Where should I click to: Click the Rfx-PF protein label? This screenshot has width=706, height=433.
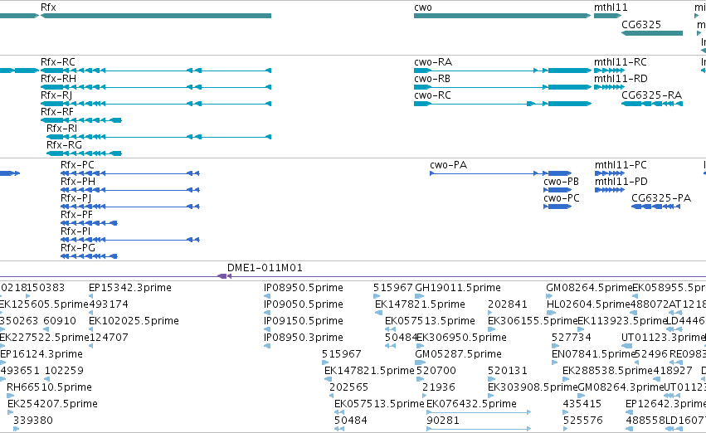point(76,215)
